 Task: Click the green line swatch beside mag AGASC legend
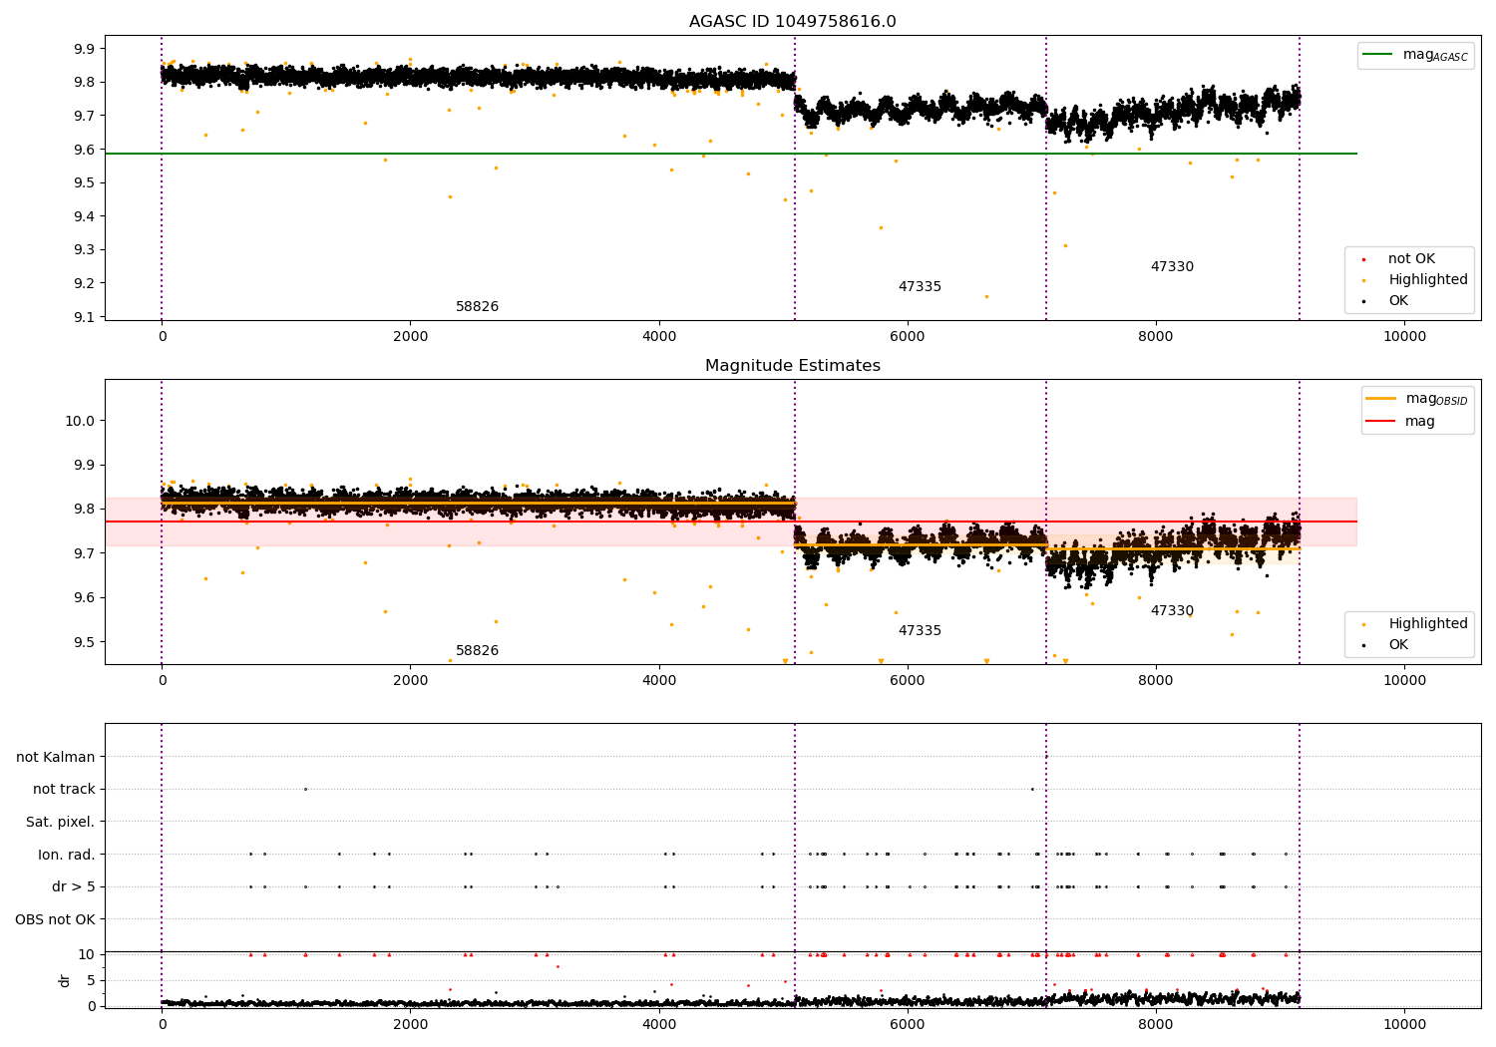coord(1378,55)
